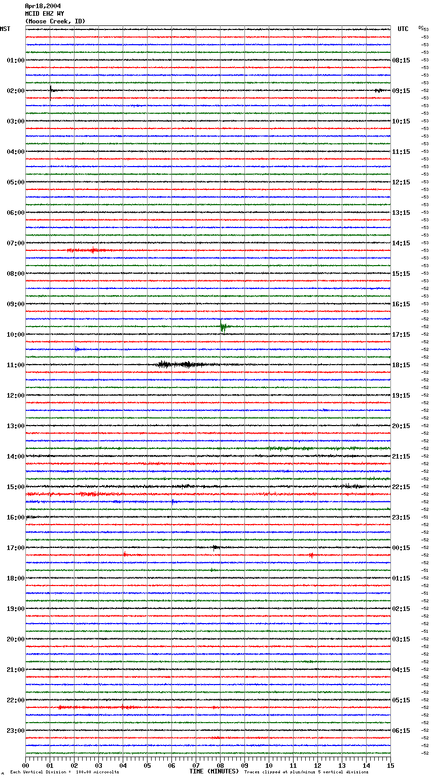Click the date label Apr18,2004
The image size is (431, 779).
[43, 6]
